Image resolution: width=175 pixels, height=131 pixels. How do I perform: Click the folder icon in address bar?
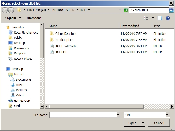click(x=19, y=10)
